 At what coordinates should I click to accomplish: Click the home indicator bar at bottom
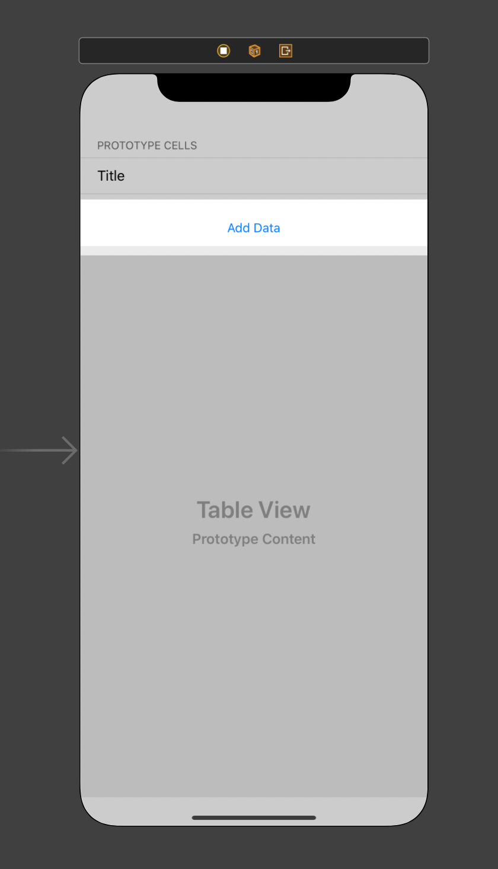tap(254, 817)
